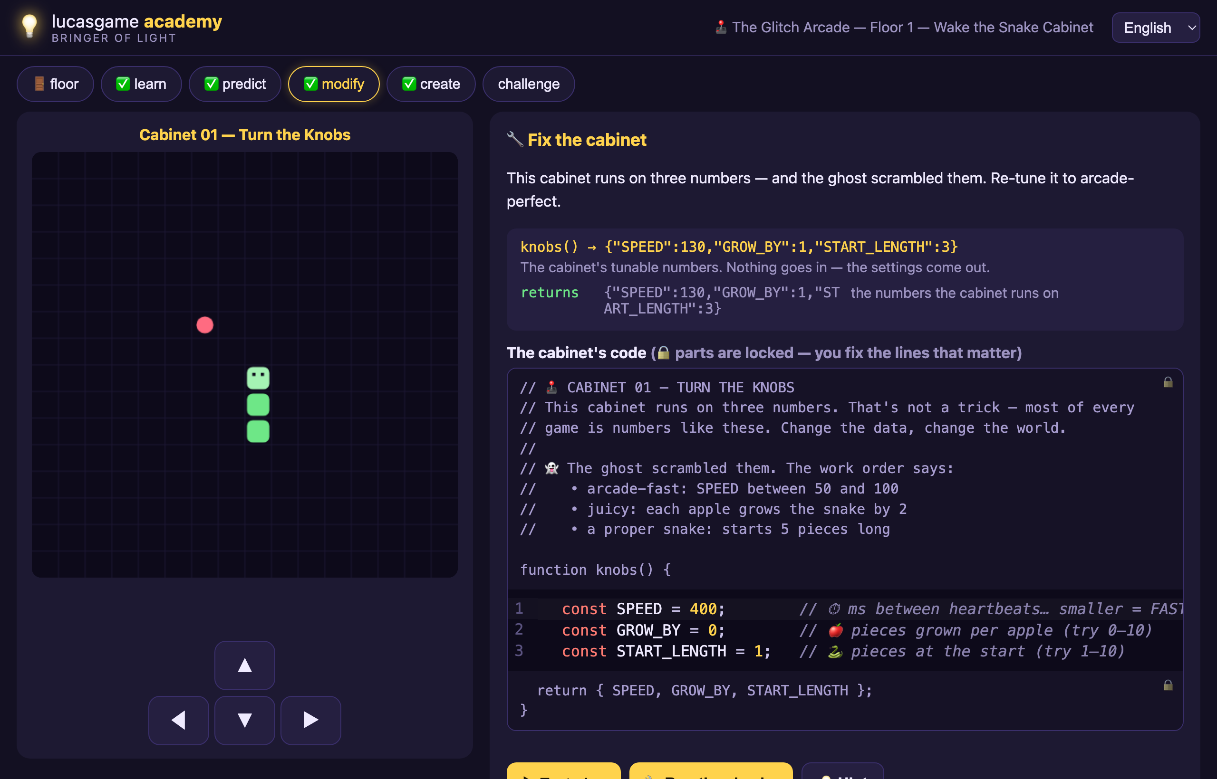
Task: Click the snake emoji in START_LENGTH comment
Action: (835, 651)
